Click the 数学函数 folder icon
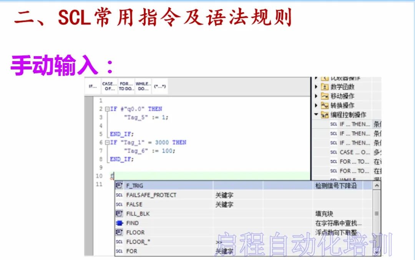The image size is (415, 260). 324,87
